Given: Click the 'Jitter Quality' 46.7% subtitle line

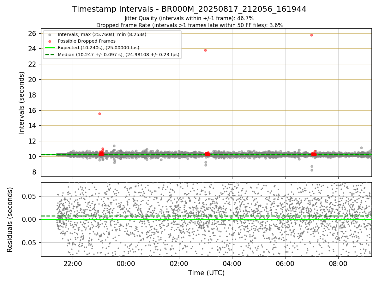Looking at the screenshot, I should 189,18.
